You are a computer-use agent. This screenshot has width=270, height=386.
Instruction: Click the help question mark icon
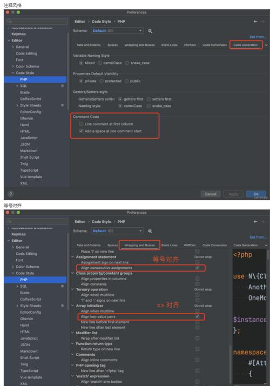pyautogui.click(x=11, y=194)
